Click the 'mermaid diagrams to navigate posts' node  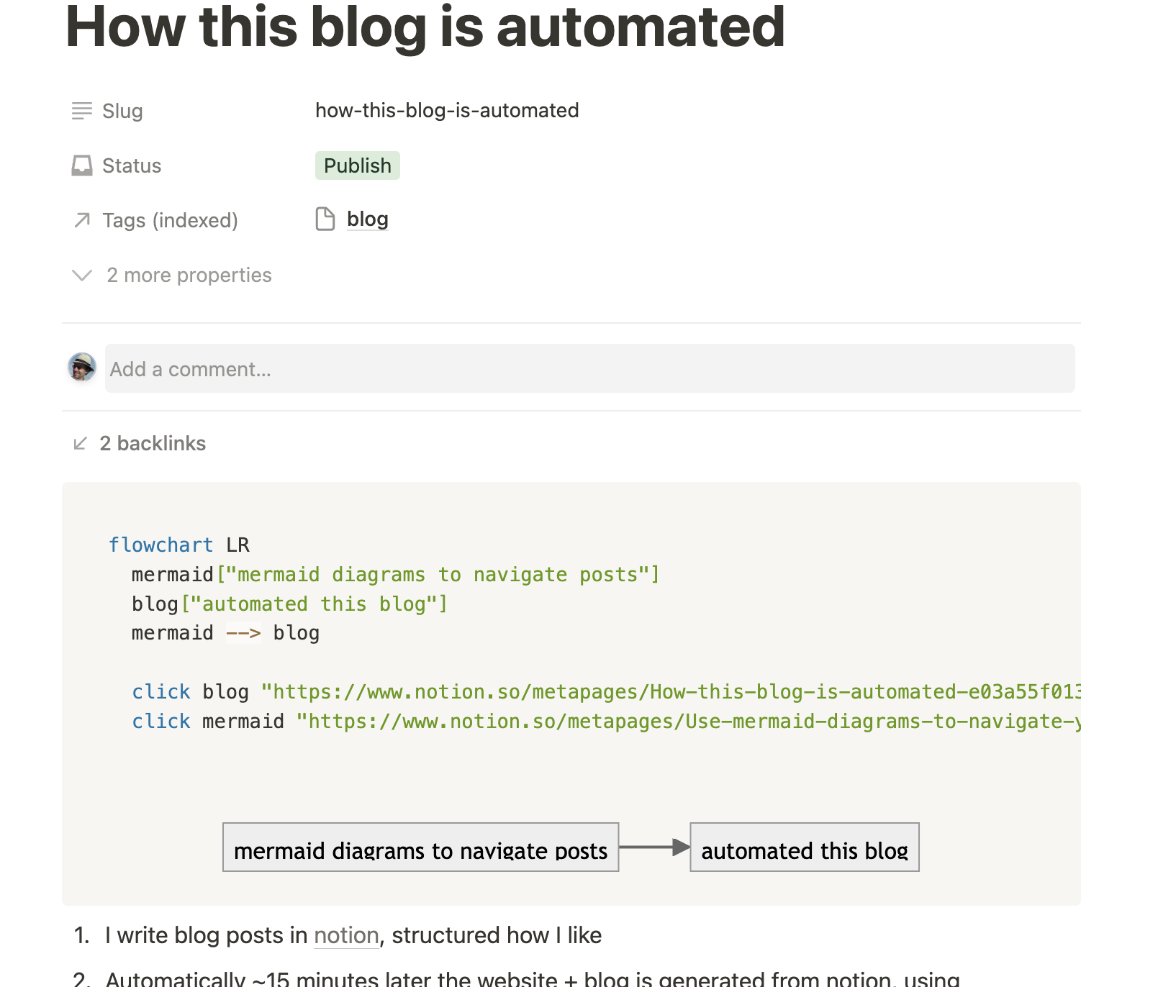tap(420, 849)
